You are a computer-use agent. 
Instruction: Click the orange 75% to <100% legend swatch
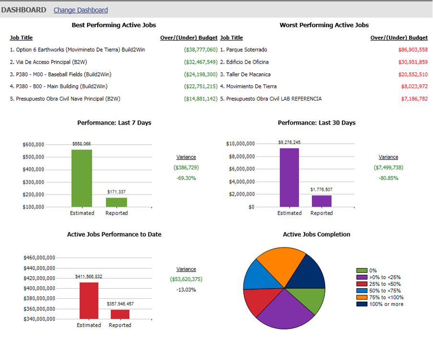(x=362, y=297)
